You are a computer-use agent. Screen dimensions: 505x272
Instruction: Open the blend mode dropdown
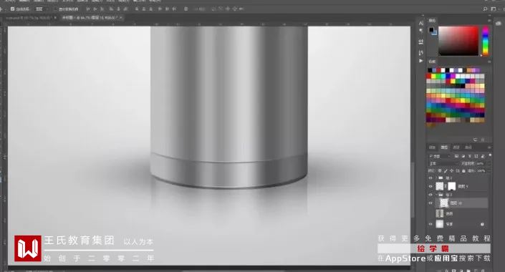[444, 163]
